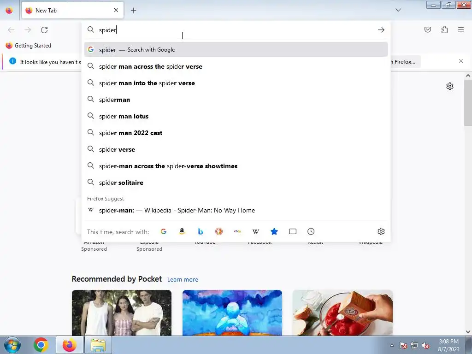Click the Learn more Pocket link
The height and width of the screenshot is (354, 472).
pos(183,280)
